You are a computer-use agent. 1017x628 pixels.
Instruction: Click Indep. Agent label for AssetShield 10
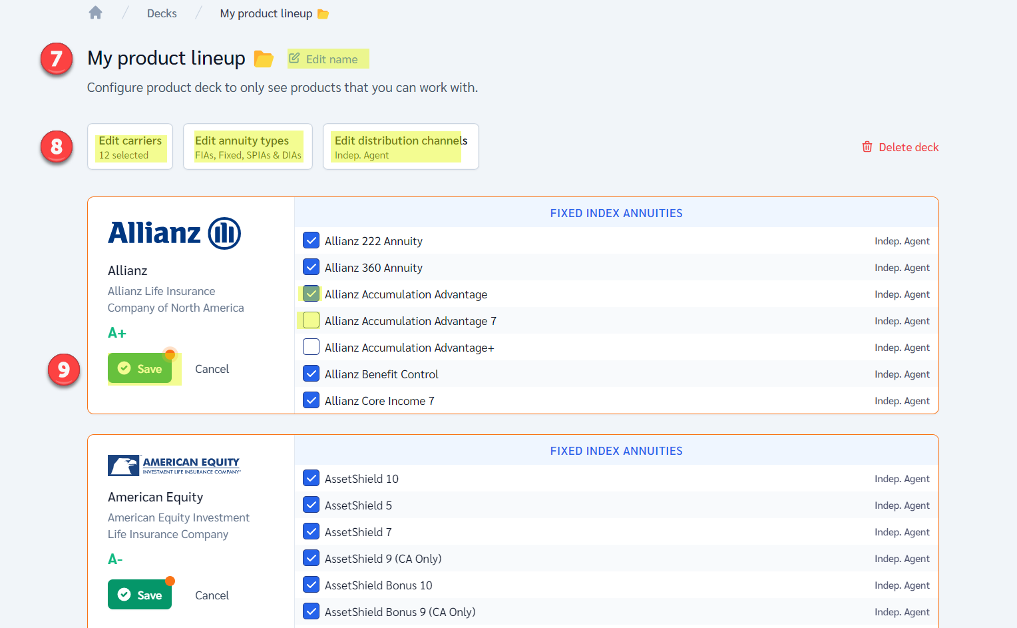902,479
